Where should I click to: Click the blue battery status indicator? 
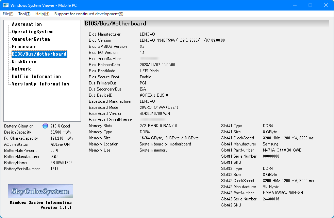[45, 126]
